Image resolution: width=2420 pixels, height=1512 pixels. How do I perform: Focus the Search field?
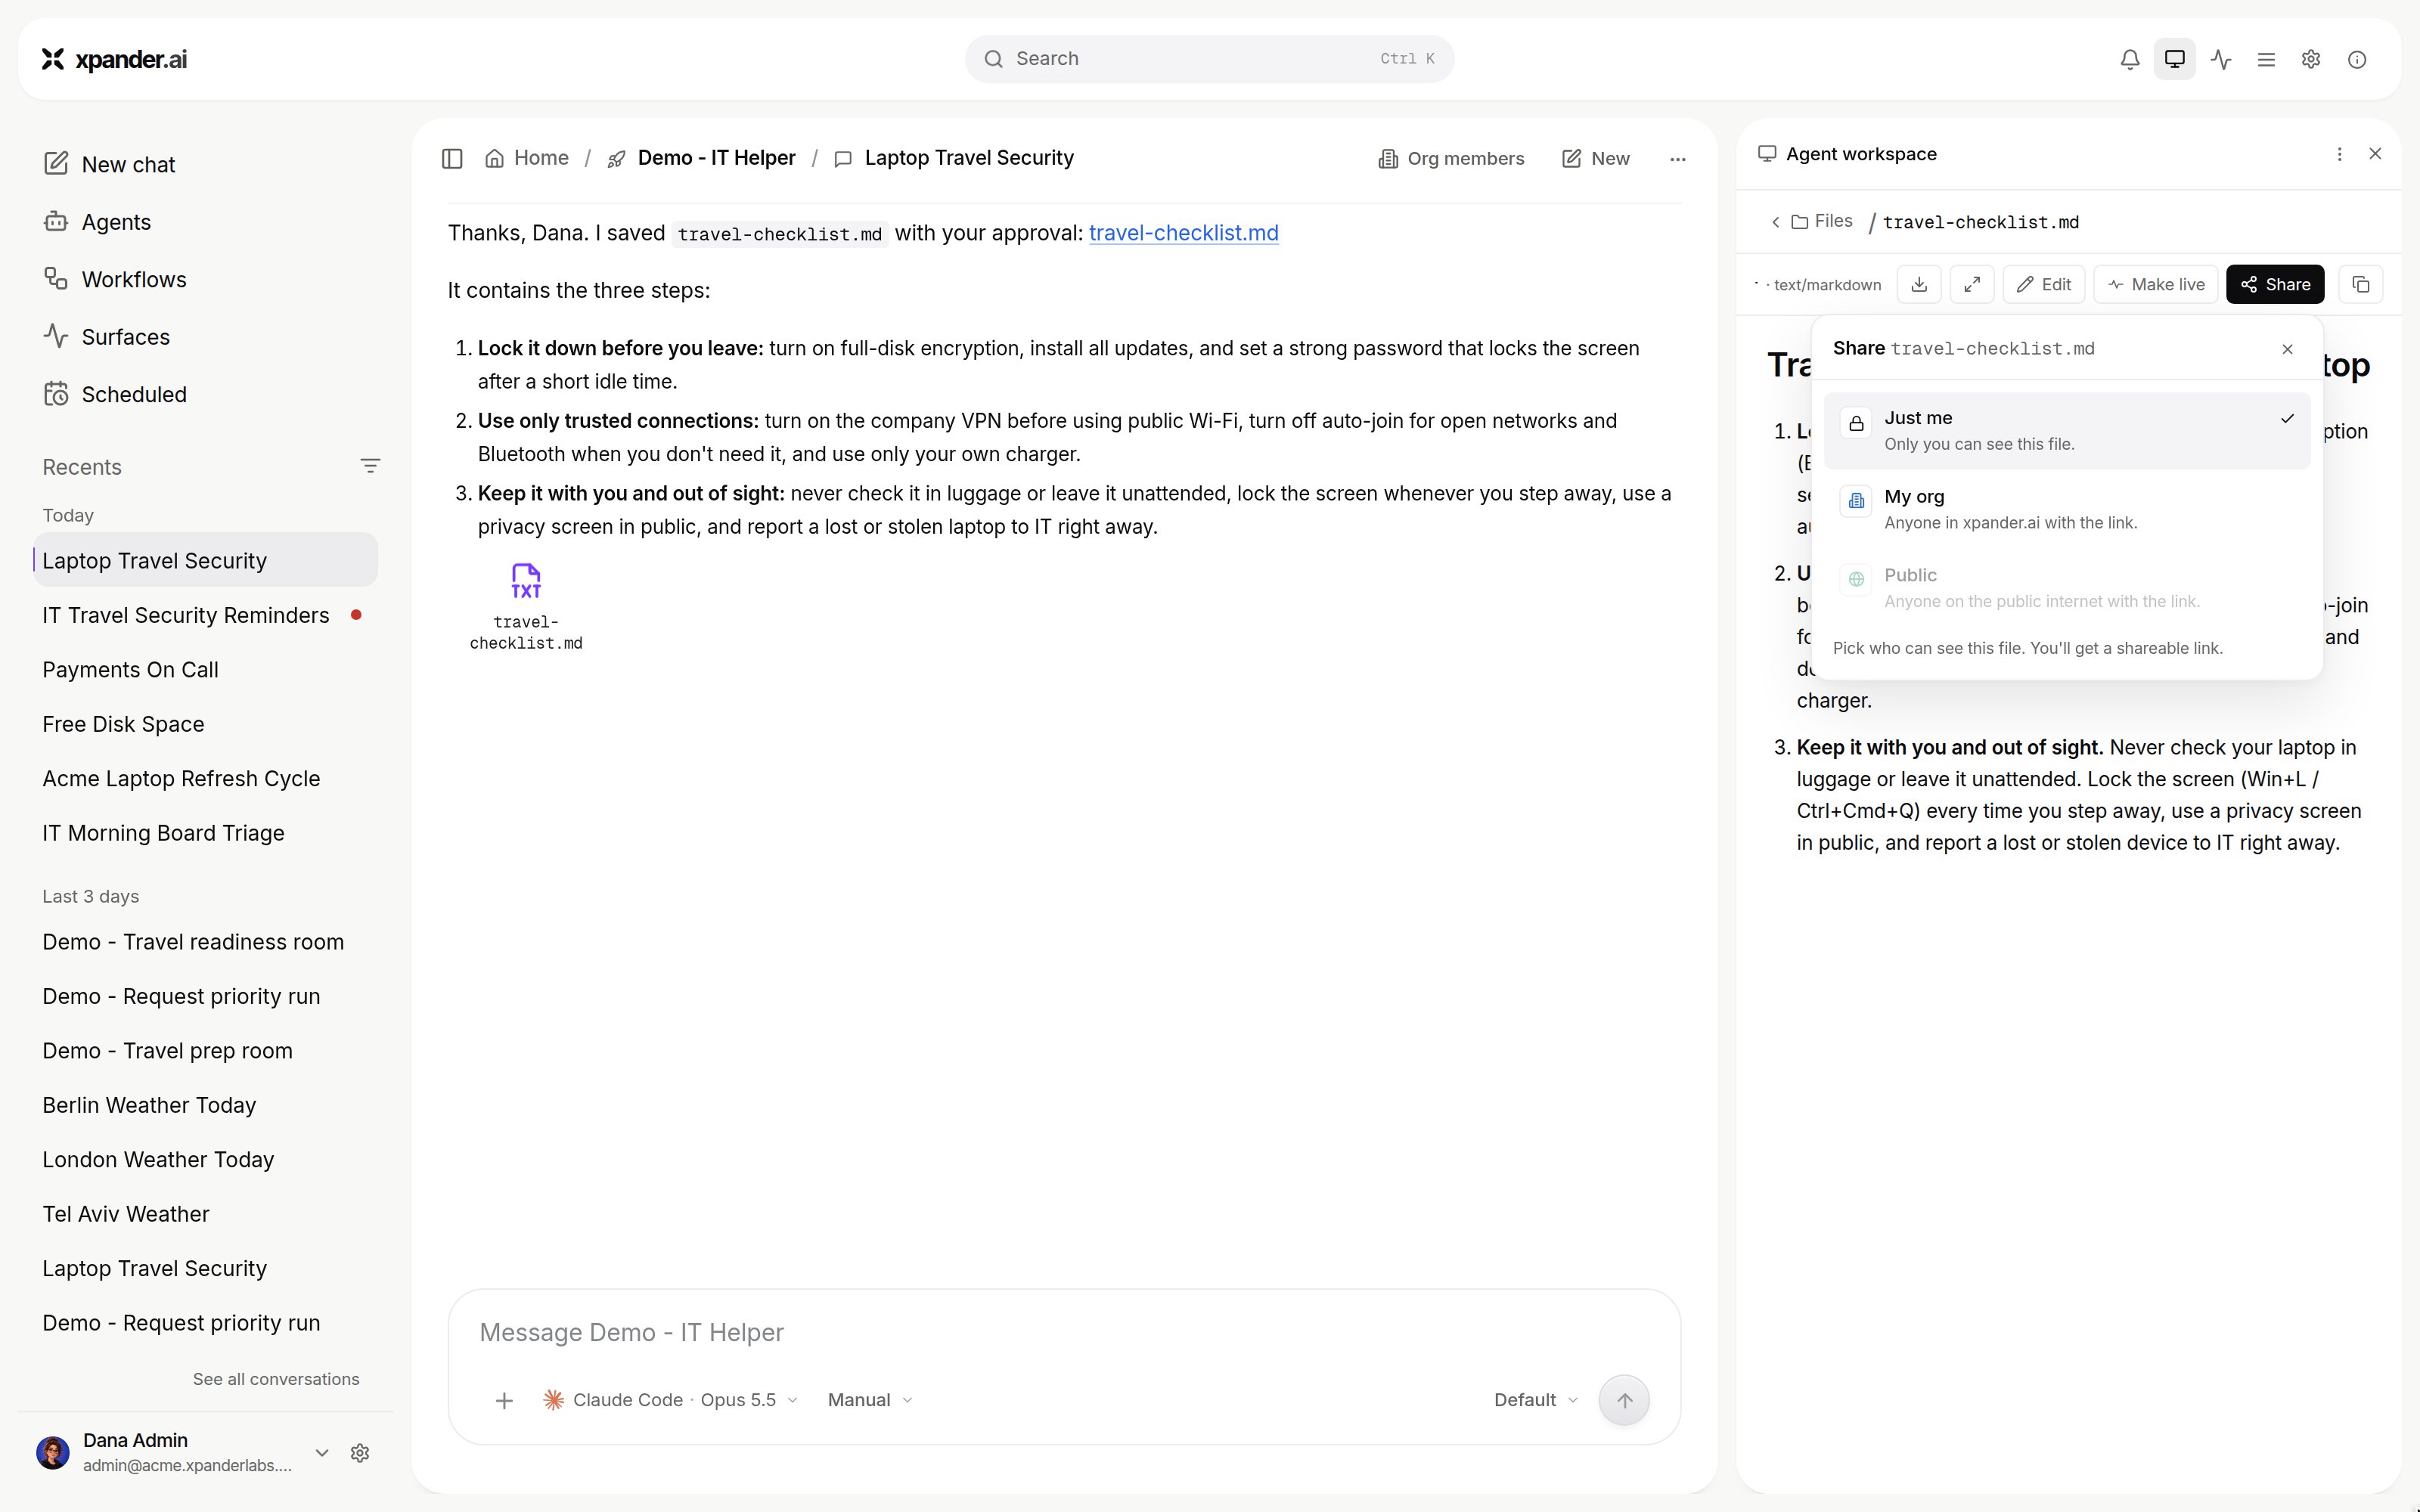click(x=1209, y=59)
